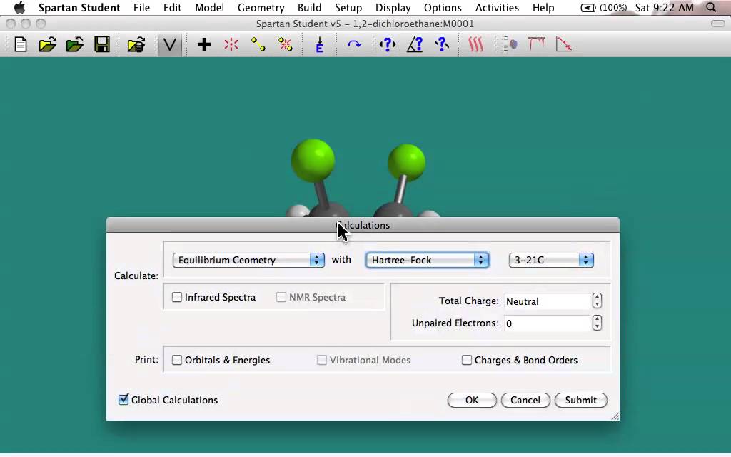Click the Submit button
Image resolution: width=731 pixels, height=457 pixels.
point(581,400)
